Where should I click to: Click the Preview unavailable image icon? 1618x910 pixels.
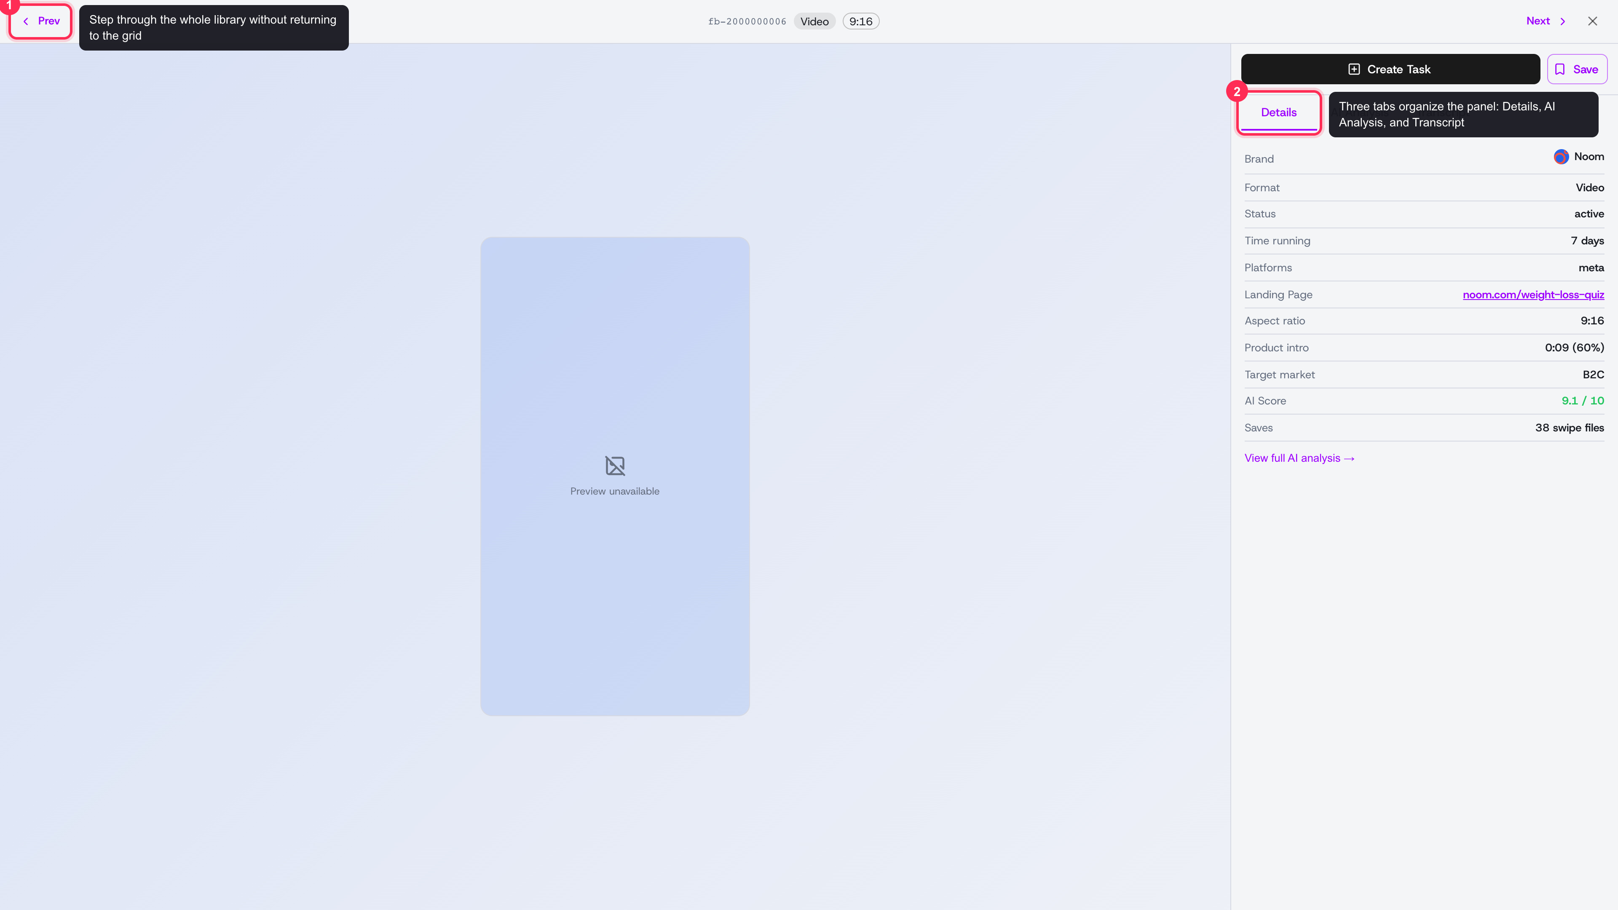[615, 466]
